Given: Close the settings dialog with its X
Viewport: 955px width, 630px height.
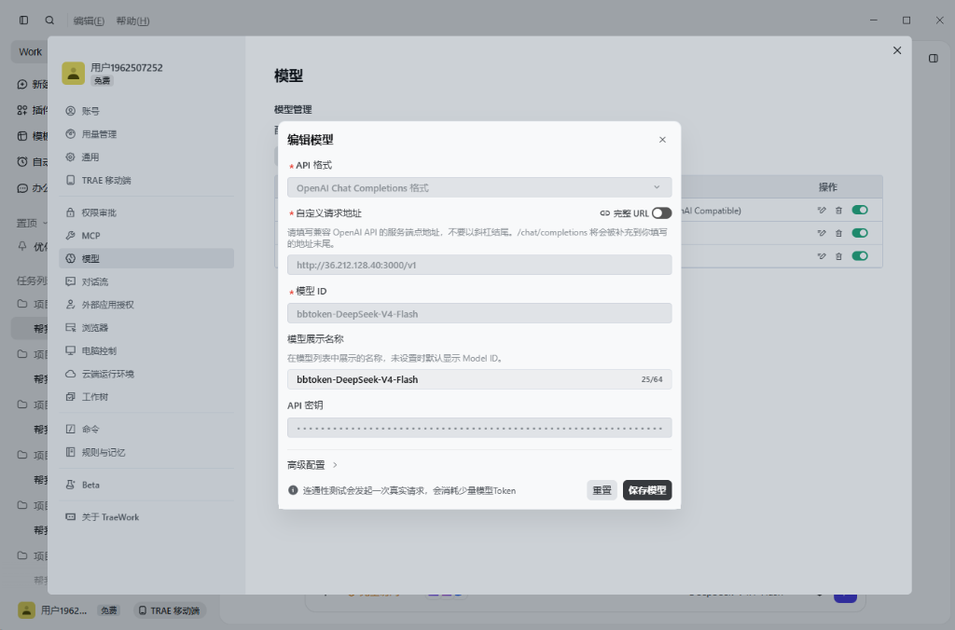Looking at the screenshot, I should pyautogui.click(x=897, y=50).
